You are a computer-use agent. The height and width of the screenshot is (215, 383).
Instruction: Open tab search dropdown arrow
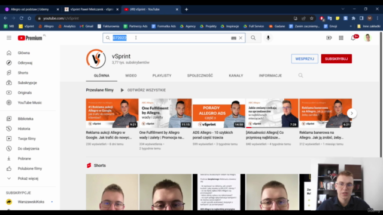coord(343,9)
